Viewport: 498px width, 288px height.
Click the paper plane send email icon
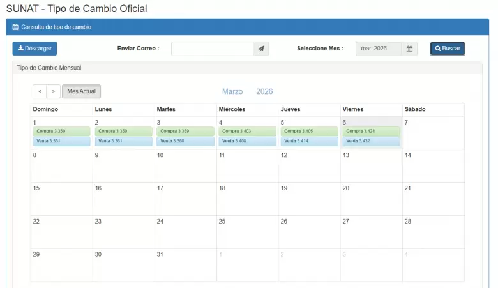[261, 49]
